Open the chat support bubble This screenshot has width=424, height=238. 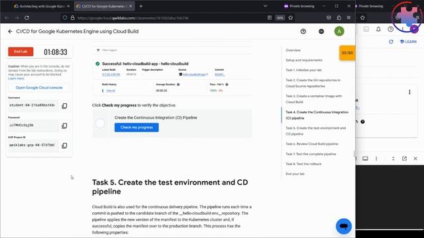(344, 226)
